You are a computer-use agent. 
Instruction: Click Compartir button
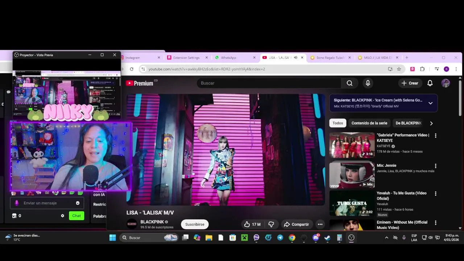point(296,224)
